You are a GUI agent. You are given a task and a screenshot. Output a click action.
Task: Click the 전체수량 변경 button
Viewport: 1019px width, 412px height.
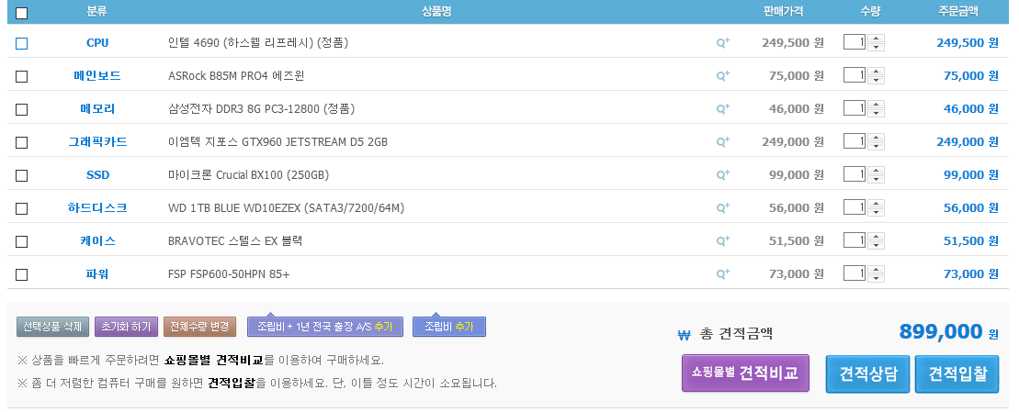(200, 327)
